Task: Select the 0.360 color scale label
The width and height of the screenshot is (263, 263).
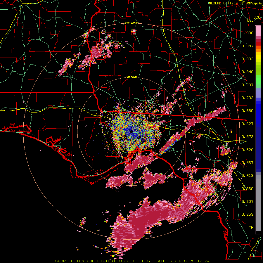Action: pyautogui.click(x=248, y=189)
